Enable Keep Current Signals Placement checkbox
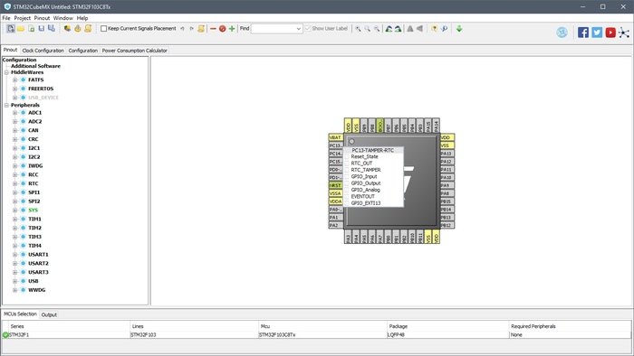Image resolution: width=634 pixels, height=356 pixels. [x=103, y=29]
